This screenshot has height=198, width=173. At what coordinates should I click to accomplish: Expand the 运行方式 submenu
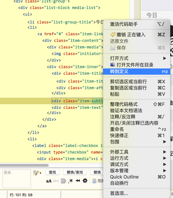click(x=137, y=158)
